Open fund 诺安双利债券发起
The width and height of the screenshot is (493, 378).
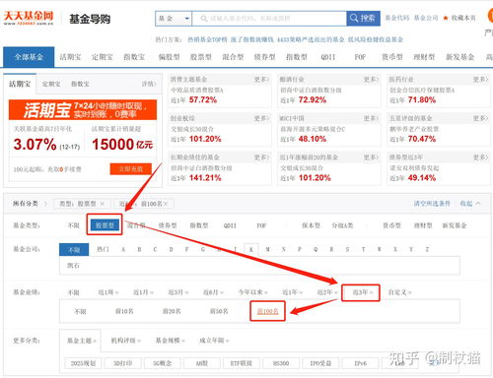tap(414, 168)
